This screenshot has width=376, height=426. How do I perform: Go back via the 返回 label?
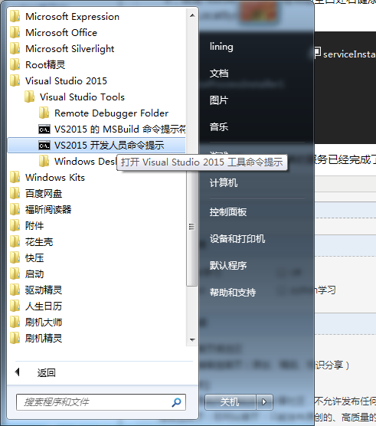coord(46,372)
